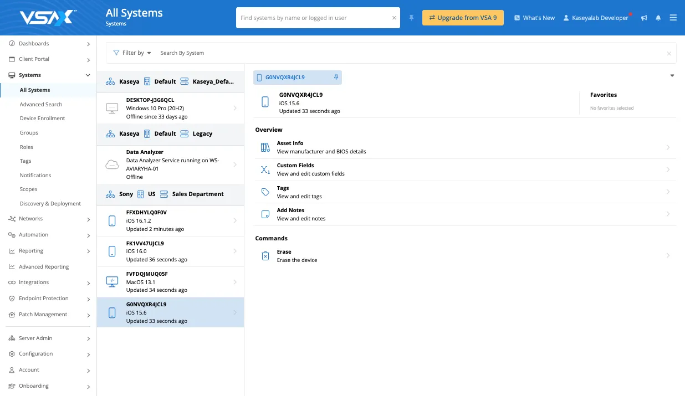The width and height of the screenshot is (685, 396).
Task: Clear the Search By System filter
Action: (x=668, y=54)
